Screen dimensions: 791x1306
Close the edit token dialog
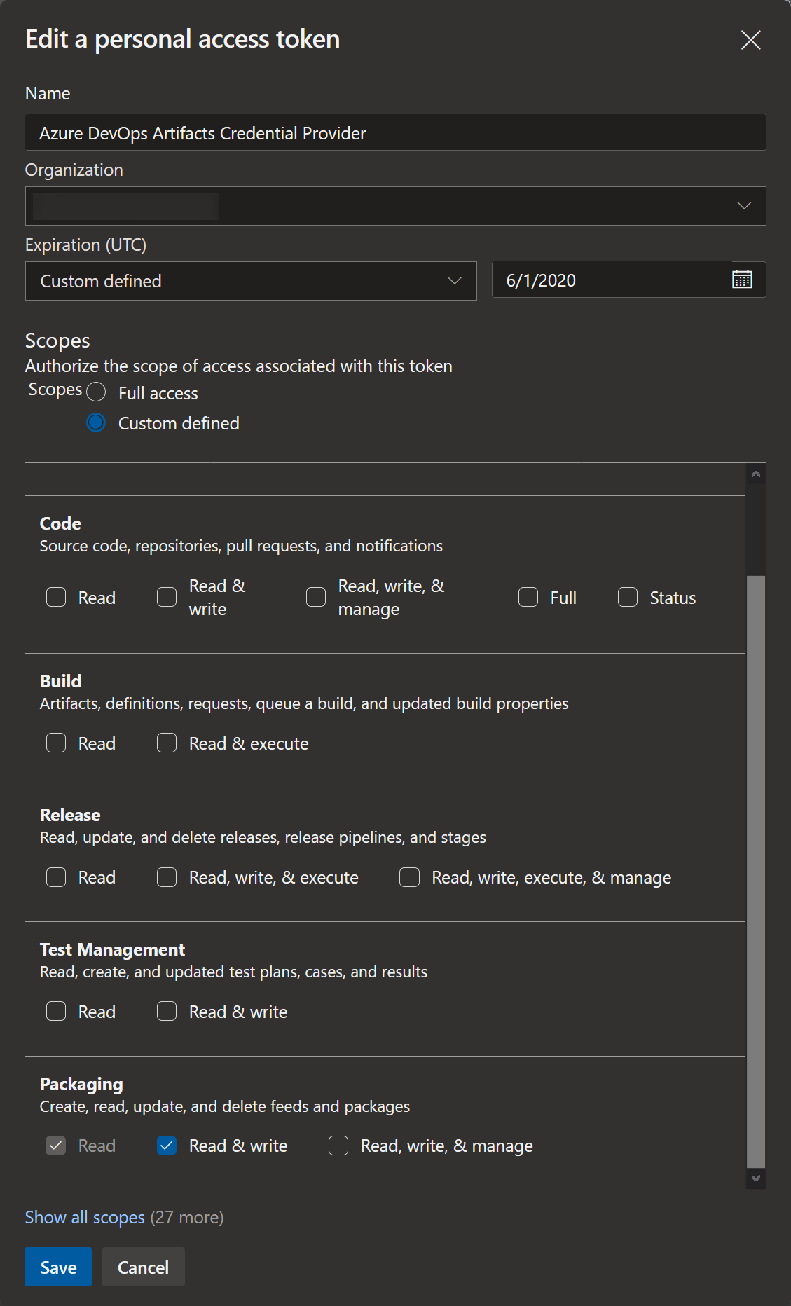point(750,40)
